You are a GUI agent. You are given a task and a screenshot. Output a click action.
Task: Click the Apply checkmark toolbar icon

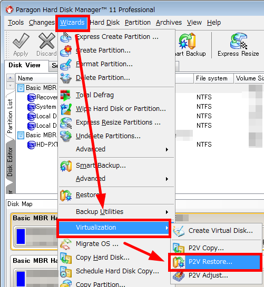21,41
